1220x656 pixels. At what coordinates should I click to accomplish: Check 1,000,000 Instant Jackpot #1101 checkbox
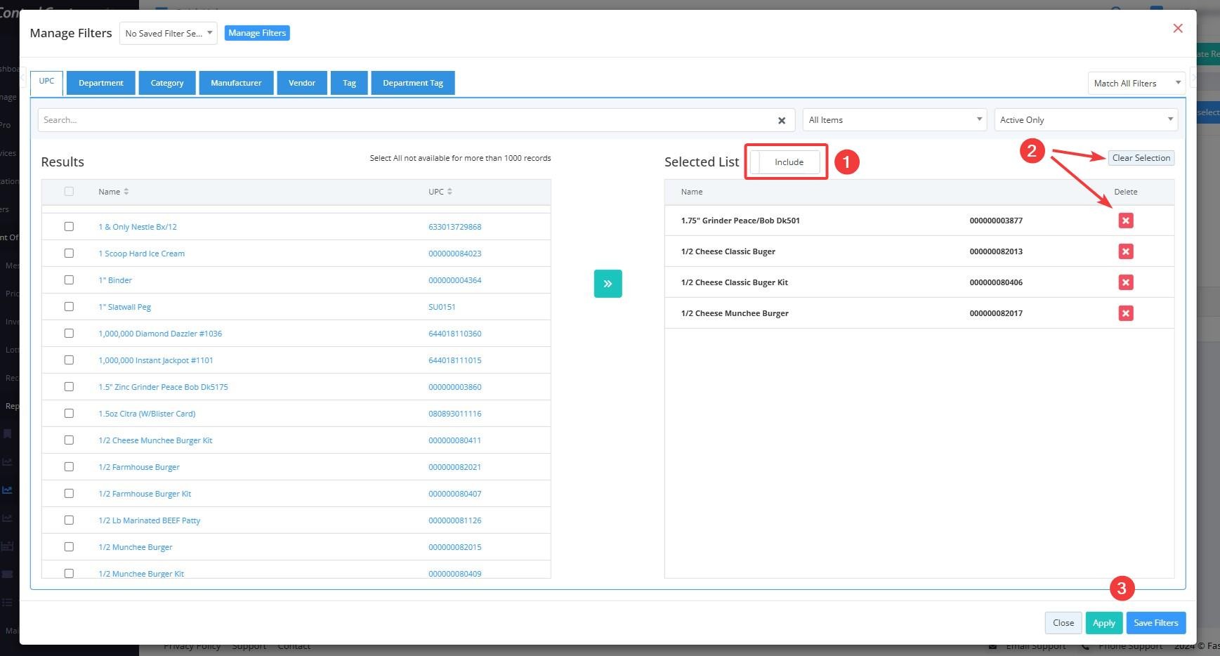[69, 360]
